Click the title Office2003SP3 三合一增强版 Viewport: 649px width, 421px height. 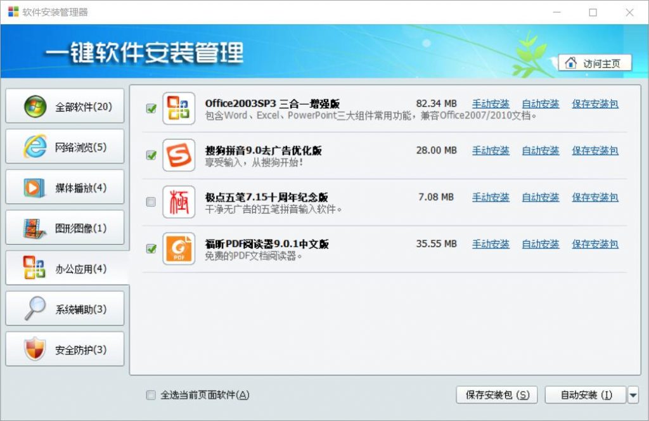click(273, 103)
